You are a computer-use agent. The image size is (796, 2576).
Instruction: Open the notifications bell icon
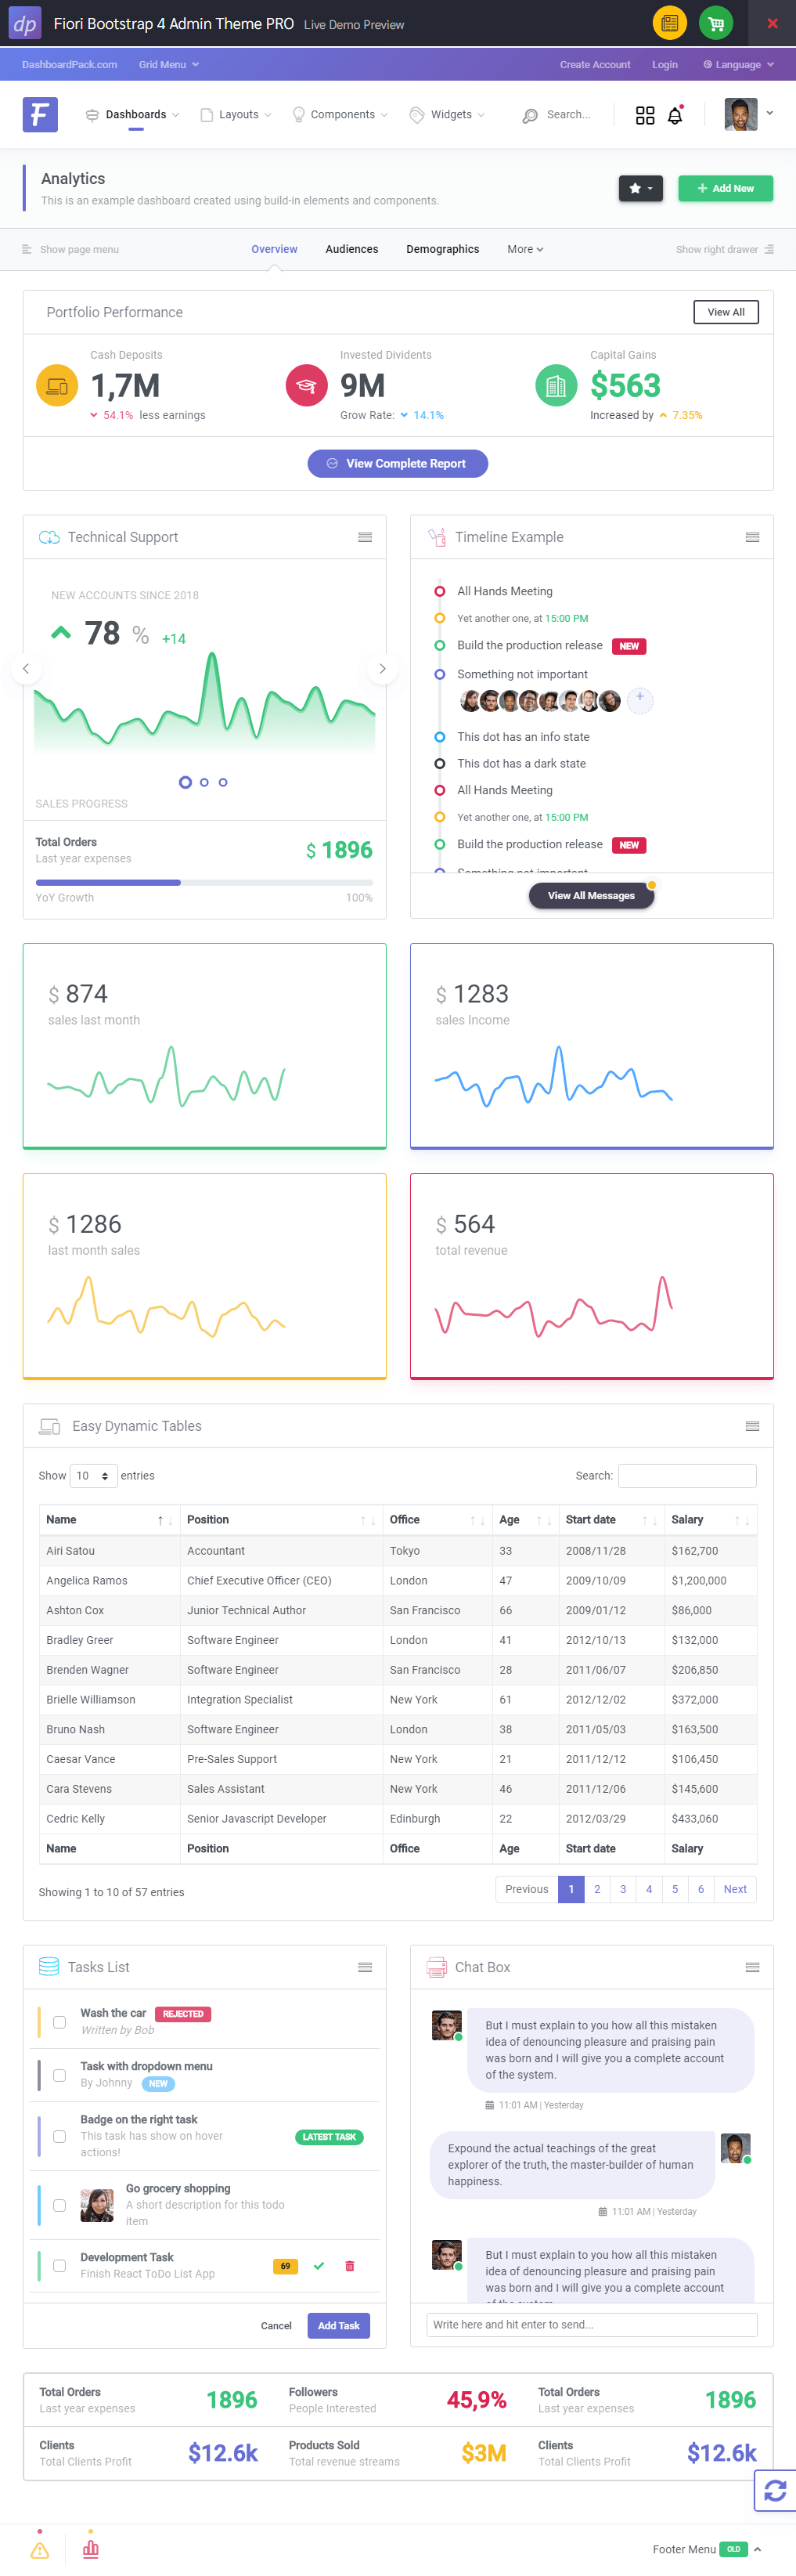tap(675, 115)
